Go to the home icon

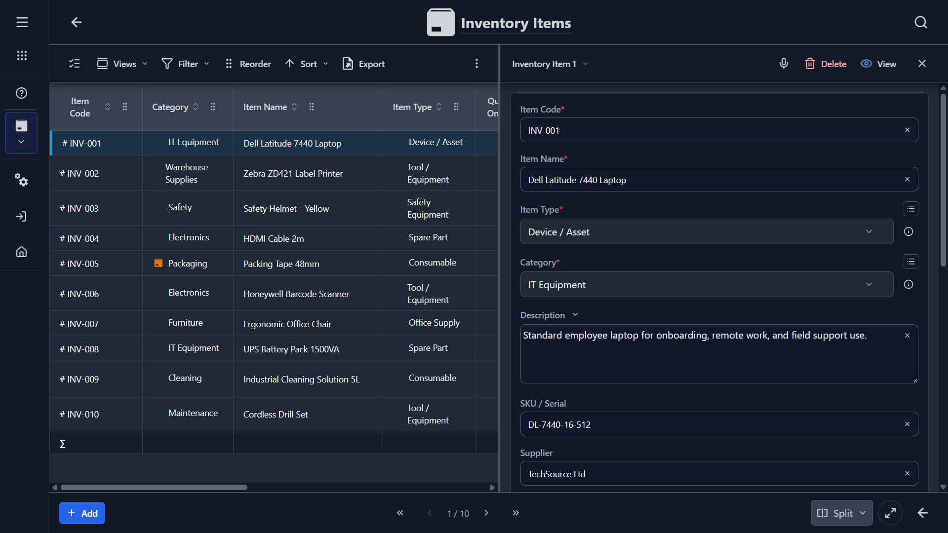tap(21, 252)
